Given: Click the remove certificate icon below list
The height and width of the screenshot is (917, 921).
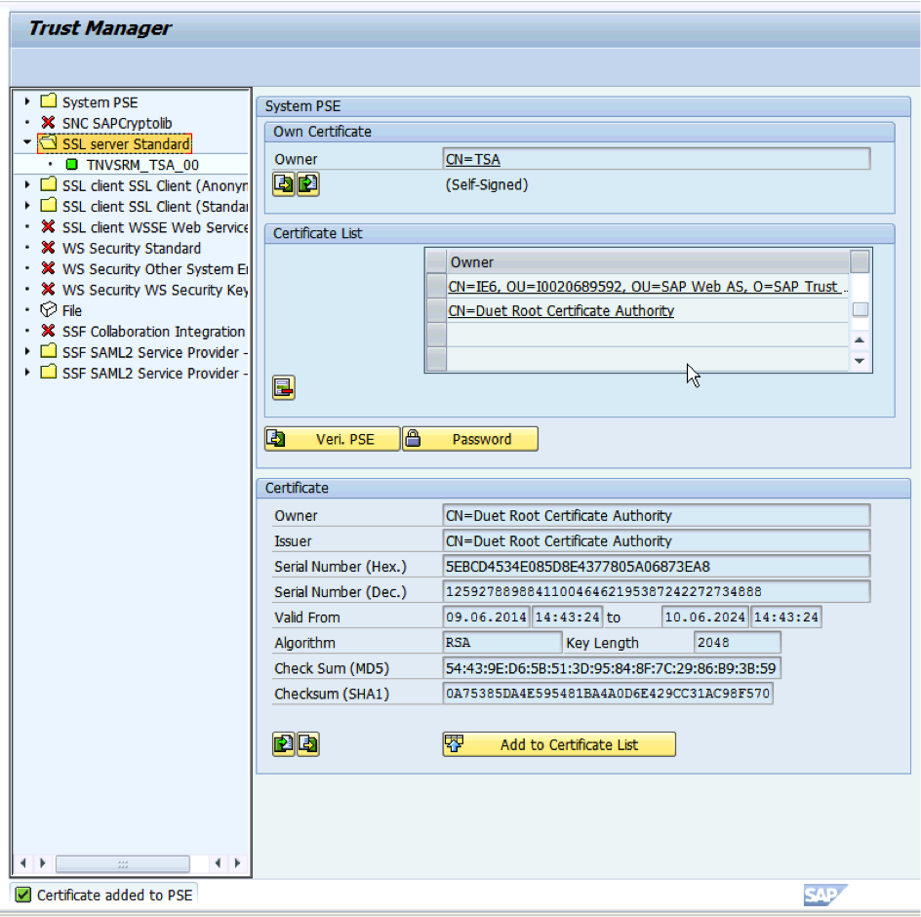Looking at the screenshot, I should [284, 387].
